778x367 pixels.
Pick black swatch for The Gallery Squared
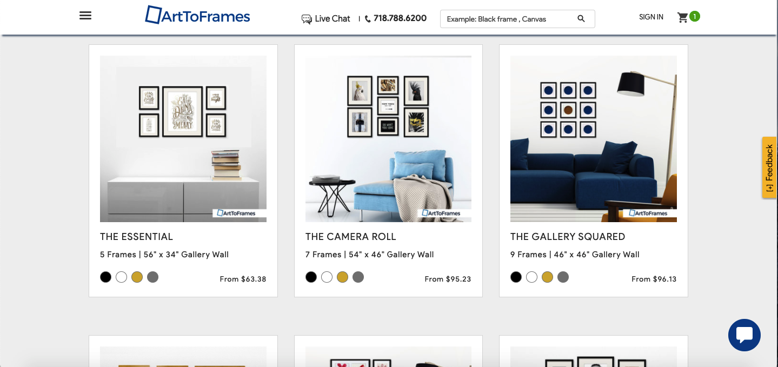coord(516,277)
